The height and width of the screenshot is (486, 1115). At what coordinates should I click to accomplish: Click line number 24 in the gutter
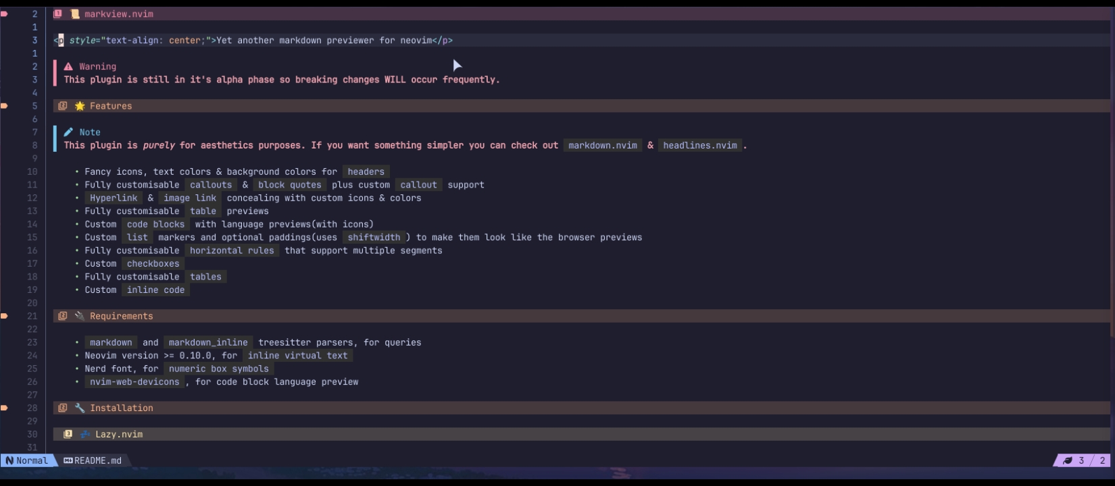[x=32, y=355]
